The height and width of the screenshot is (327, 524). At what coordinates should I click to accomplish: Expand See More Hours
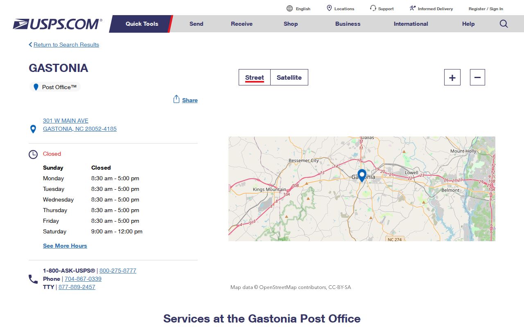click(65, 246)
